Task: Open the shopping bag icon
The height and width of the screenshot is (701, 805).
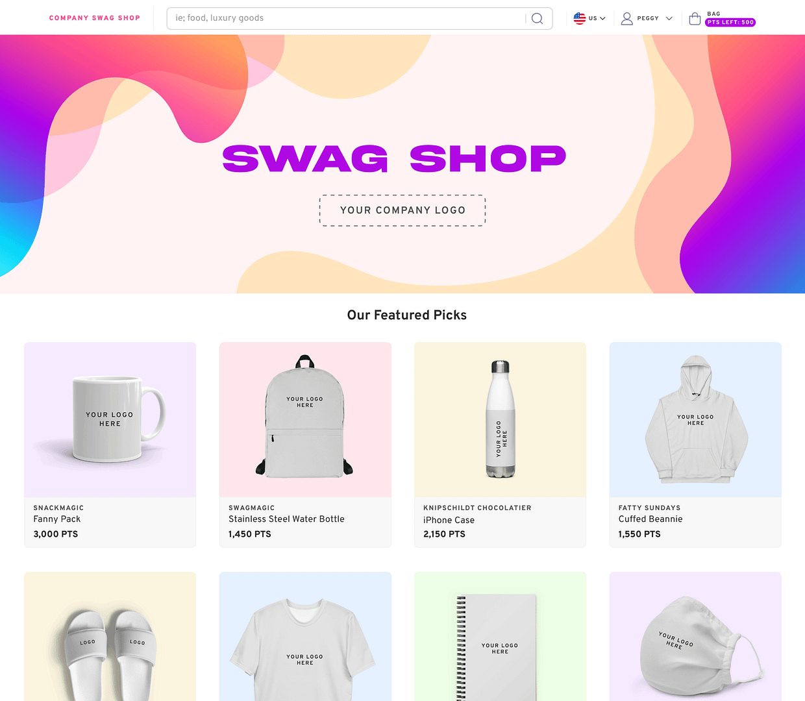Action: 695,18
